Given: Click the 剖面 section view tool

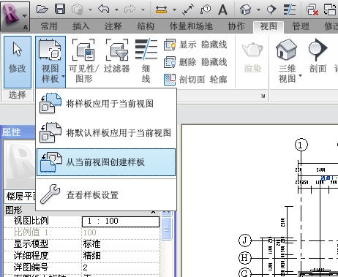Looking at the screenshot, I should (318, 56).
